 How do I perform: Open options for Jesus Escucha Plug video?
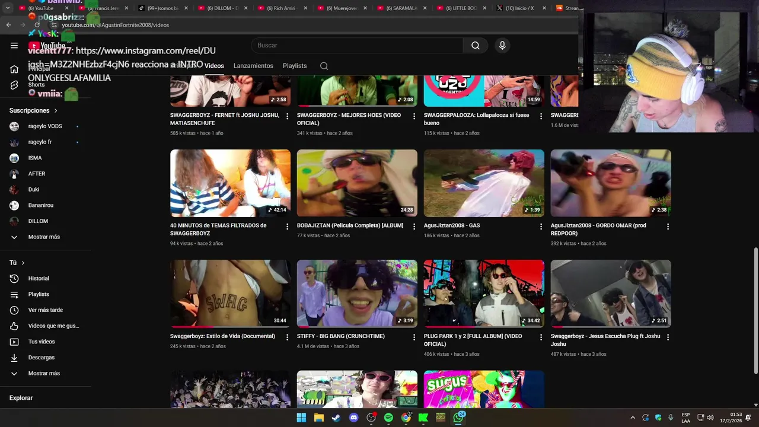668,337
